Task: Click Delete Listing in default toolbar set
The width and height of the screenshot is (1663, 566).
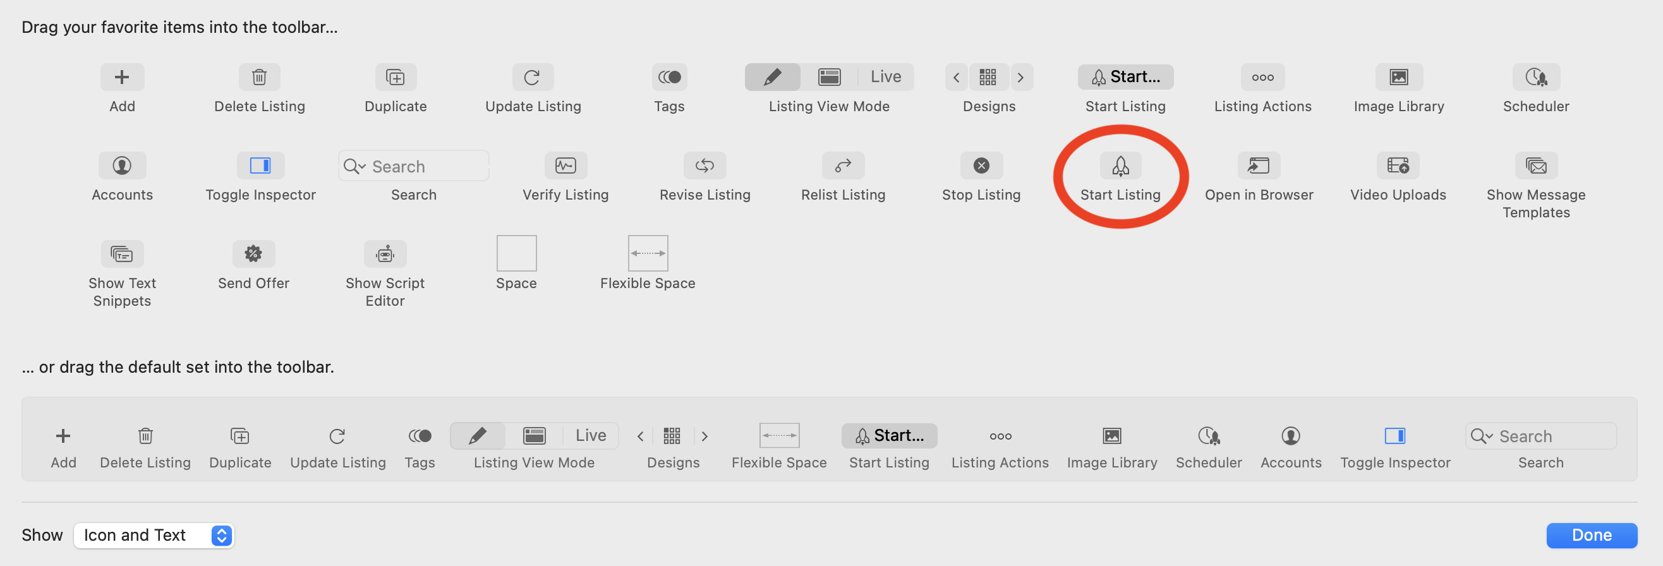Action: tap(145, 437)
